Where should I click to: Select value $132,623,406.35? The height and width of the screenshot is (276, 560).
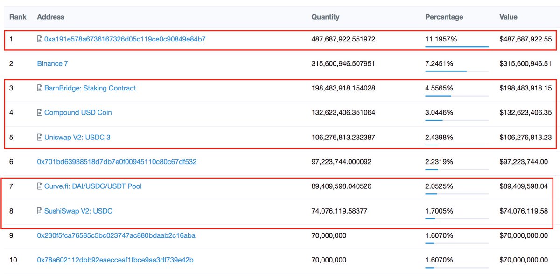pos(526,113)
